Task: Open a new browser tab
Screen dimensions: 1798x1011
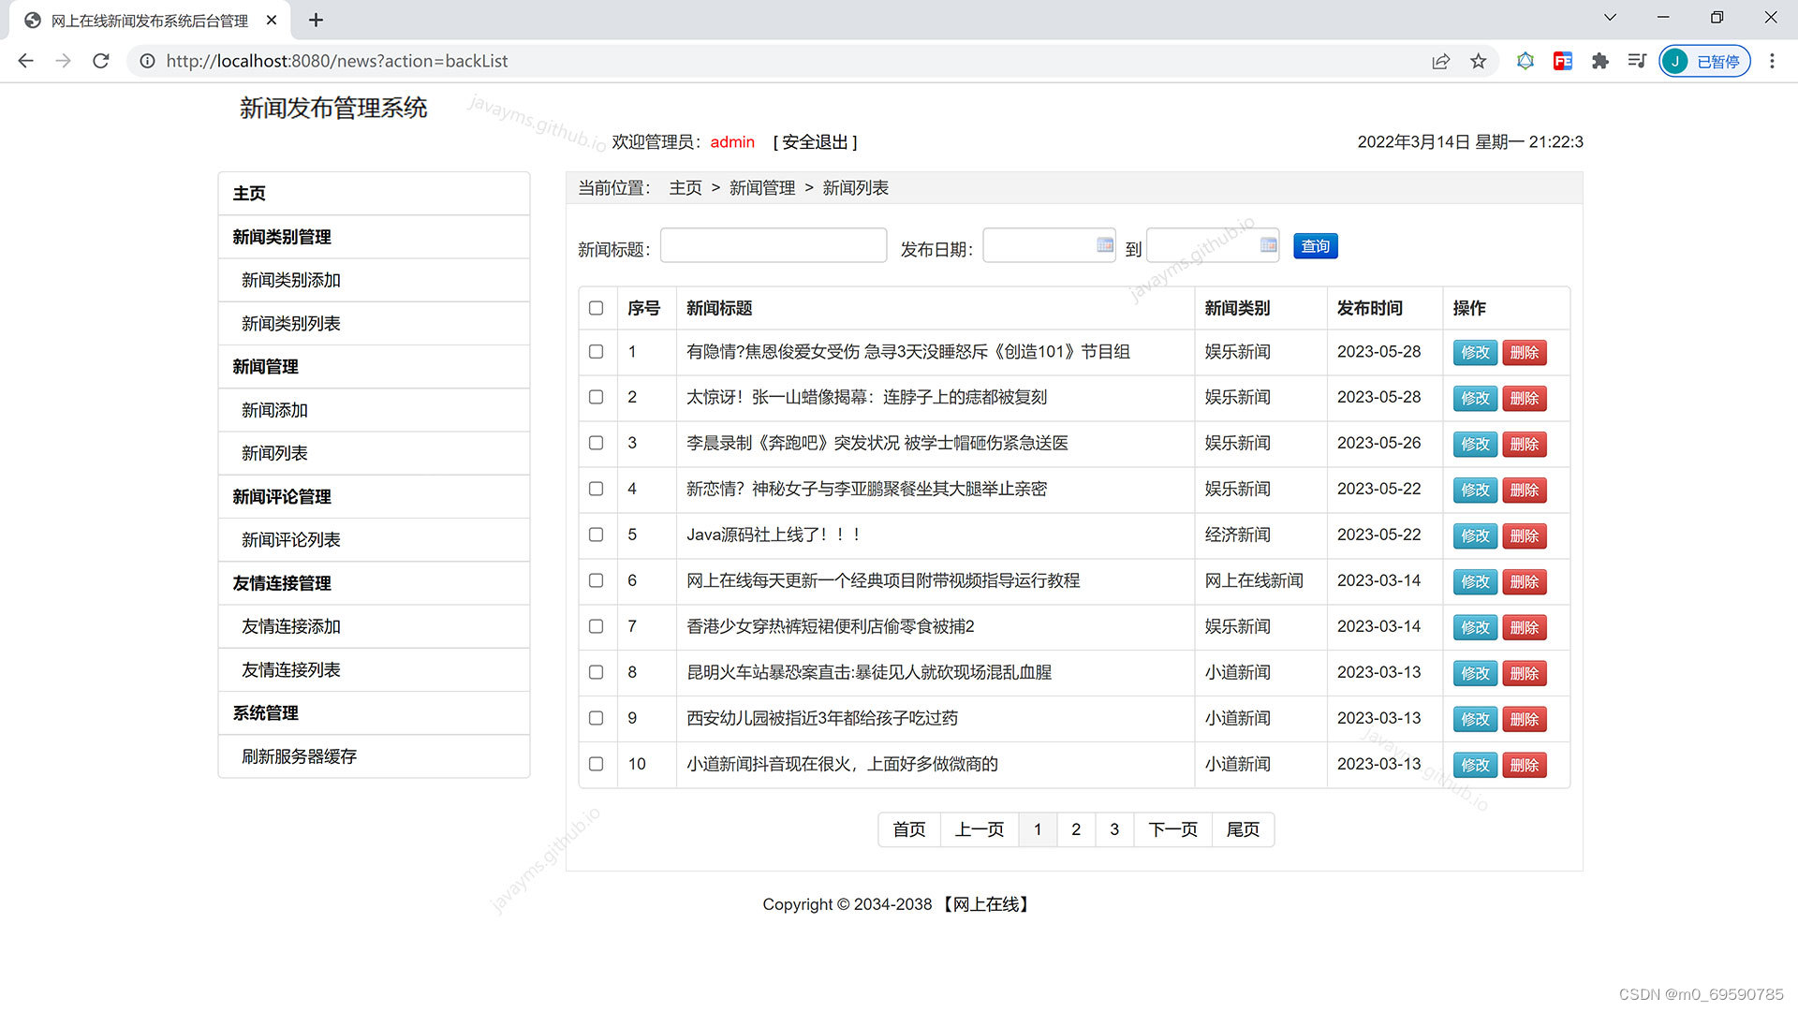Action: point(316,20)
